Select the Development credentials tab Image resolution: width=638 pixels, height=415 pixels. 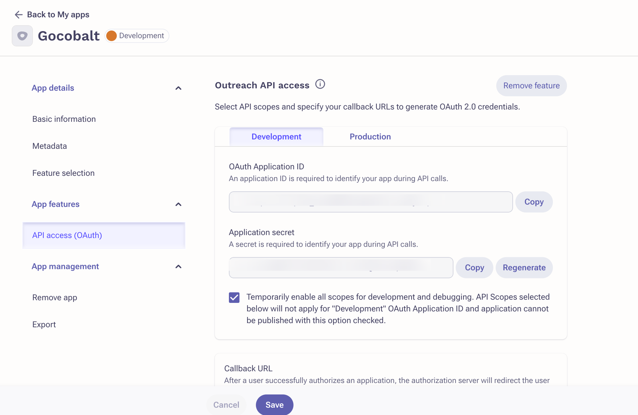tap(276, 137)
